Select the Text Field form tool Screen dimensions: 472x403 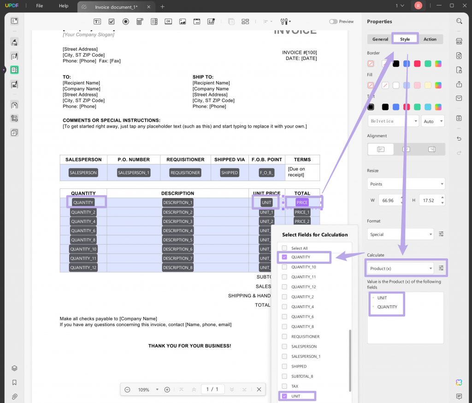point(97,21)
